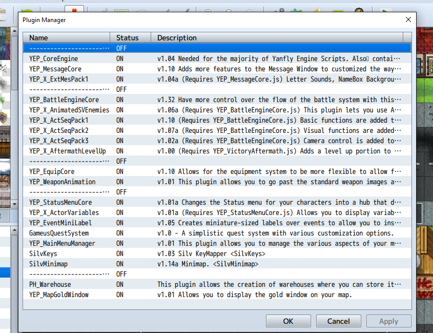Click the ON status of YEP_CoreEngine
Image resolution: width=433 pixels, height=333 pixels.
click(x=120, y=58)
